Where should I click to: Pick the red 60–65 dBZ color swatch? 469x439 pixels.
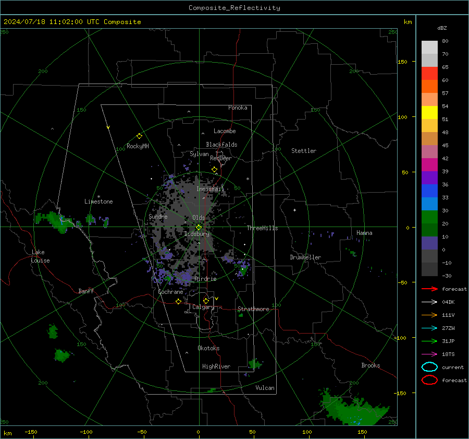pyautogui.click(x=429, y=74)
